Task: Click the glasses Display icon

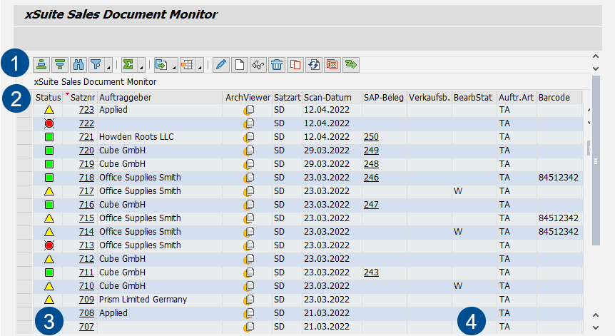Action: tap(258, 65)
